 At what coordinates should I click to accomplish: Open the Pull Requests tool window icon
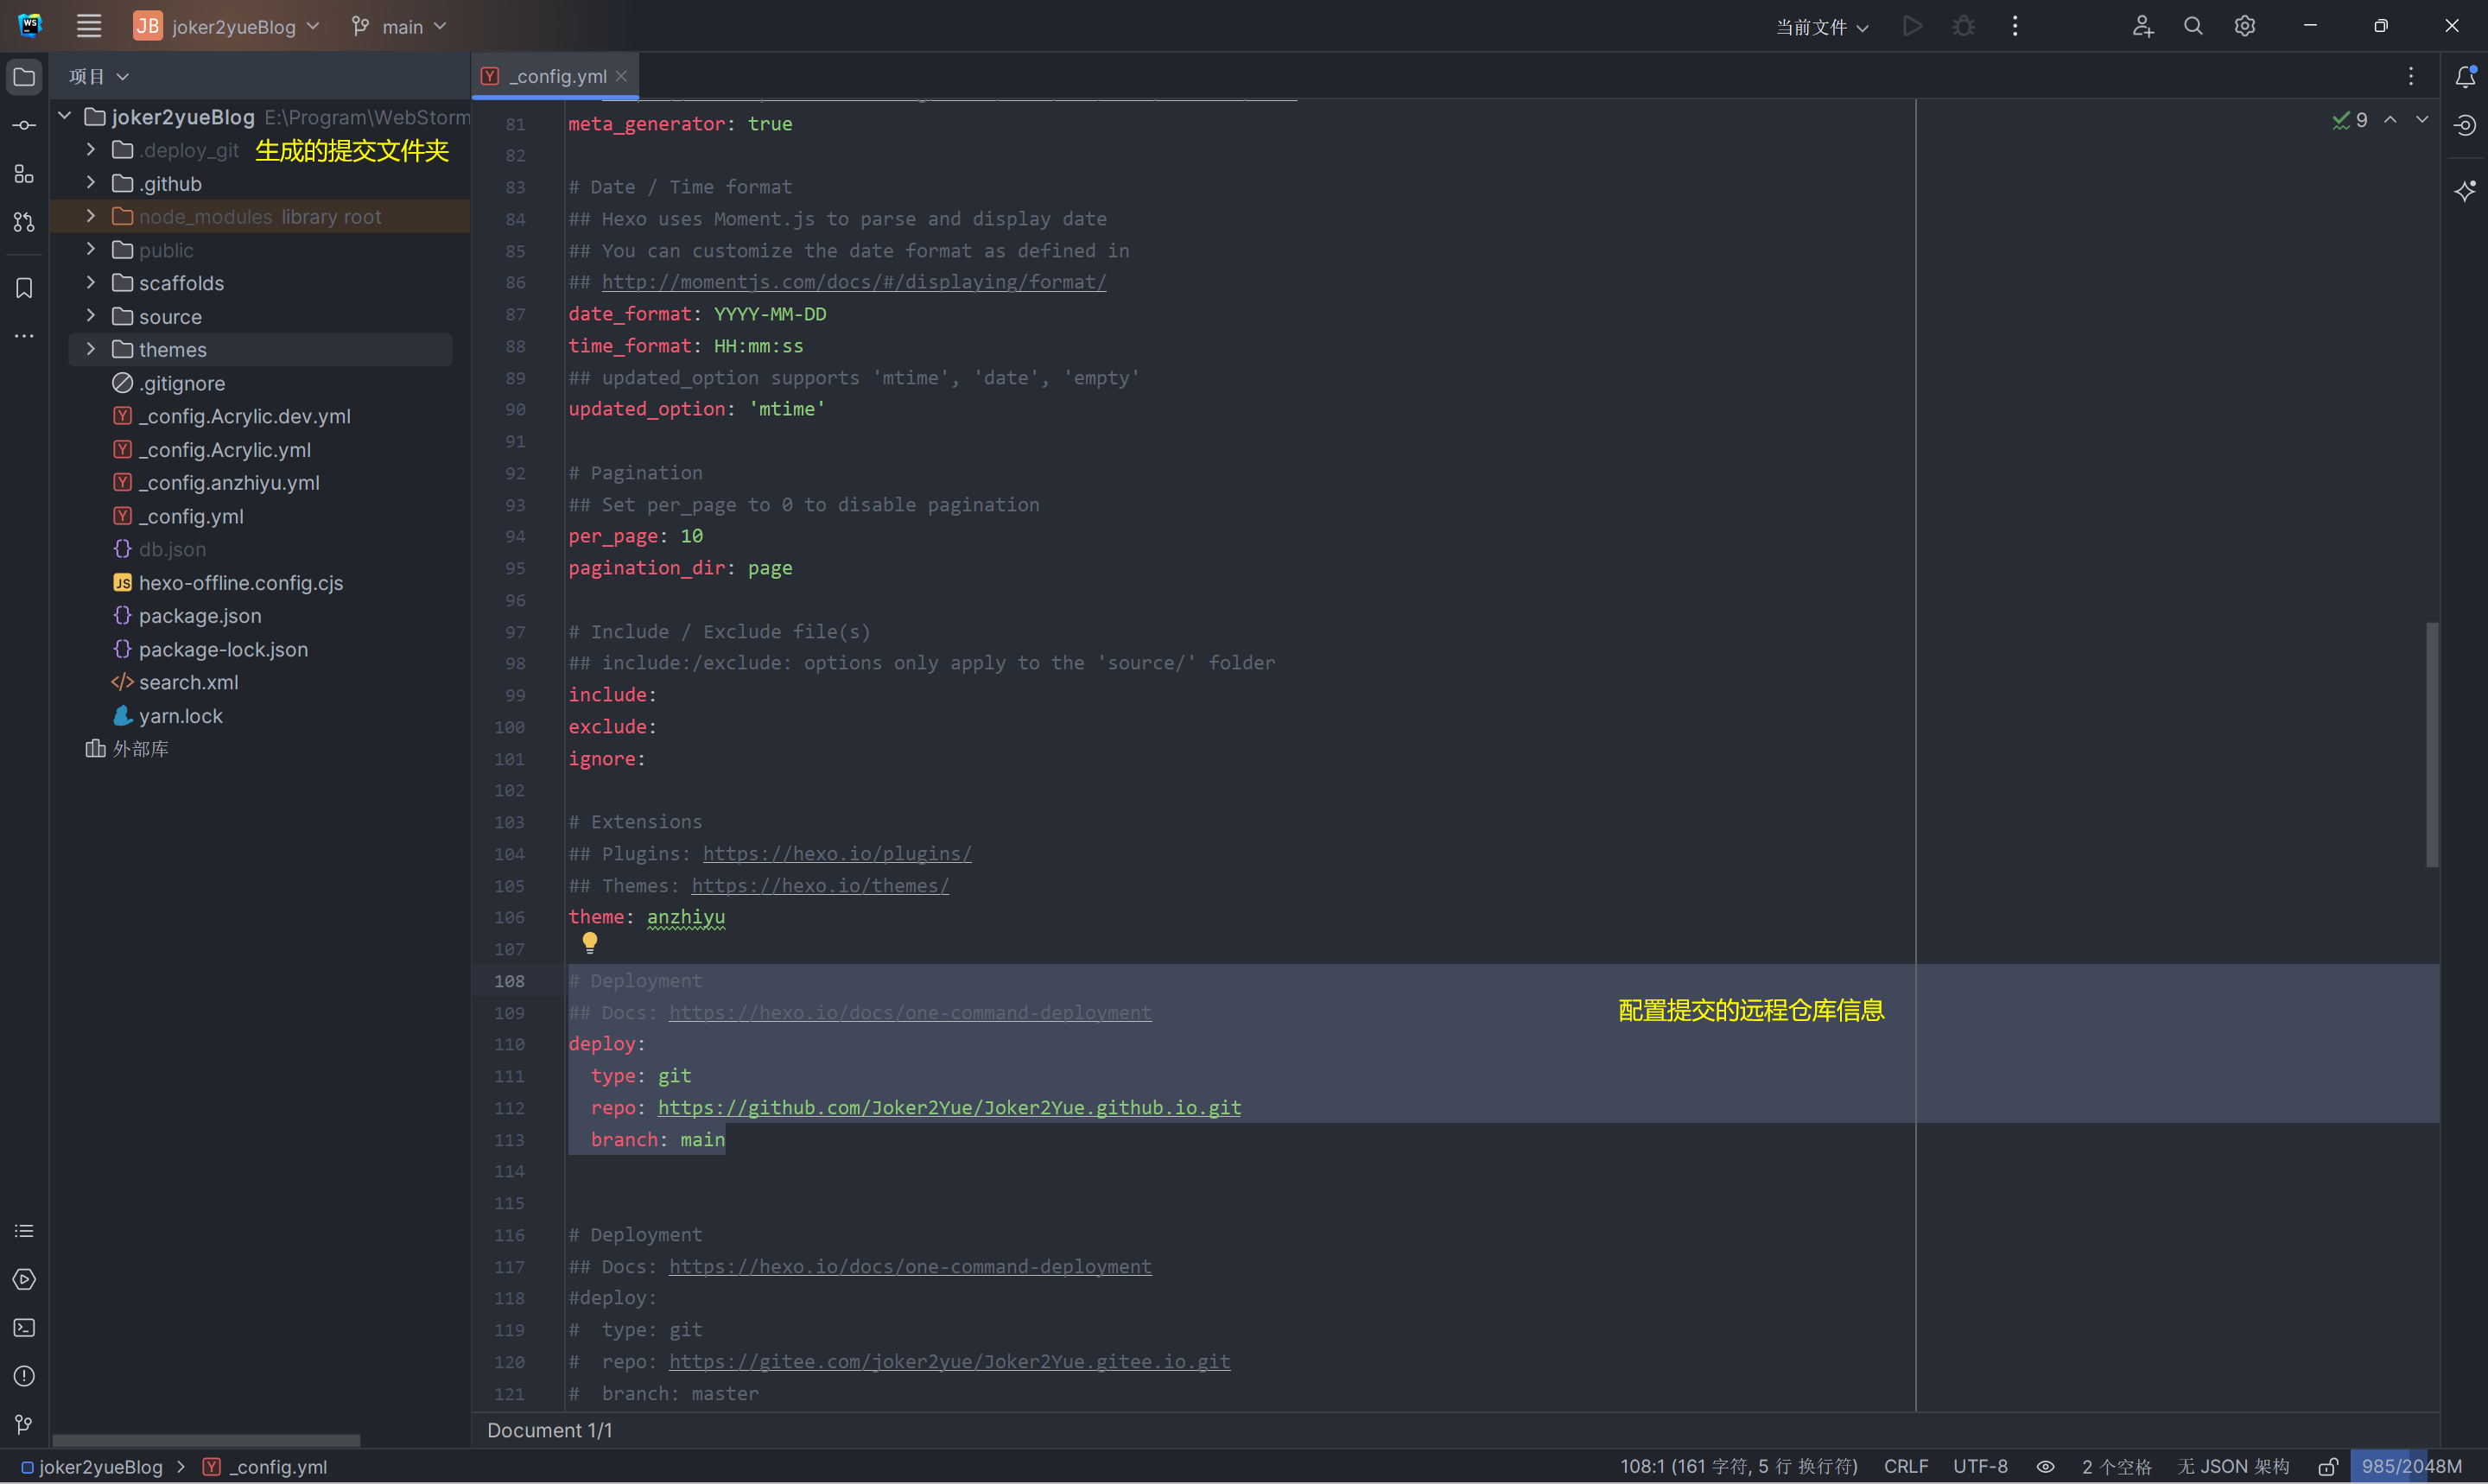click(24, 222)
